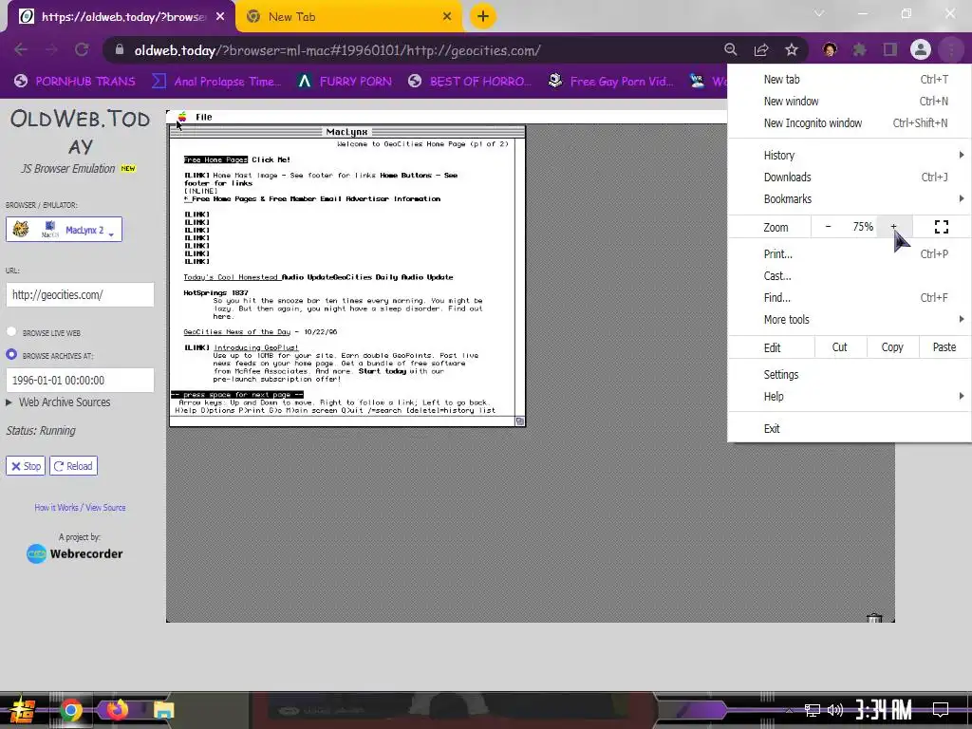
Task: Open the tab search dropdown chevron
Action: pos(819,13)
